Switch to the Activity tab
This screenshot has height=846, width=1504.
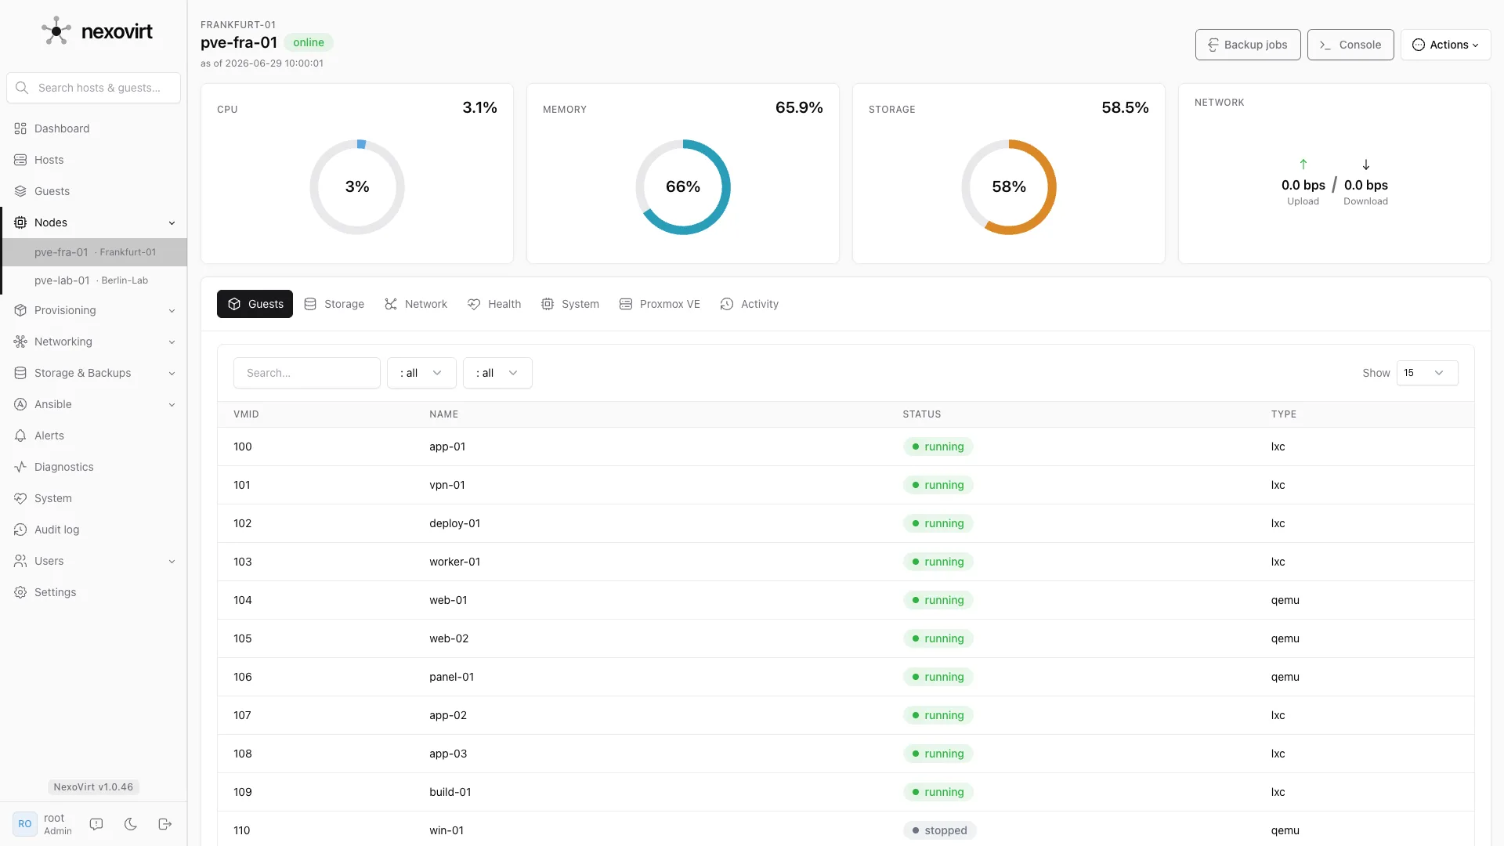pyautogui.click(x=750, y=304)
